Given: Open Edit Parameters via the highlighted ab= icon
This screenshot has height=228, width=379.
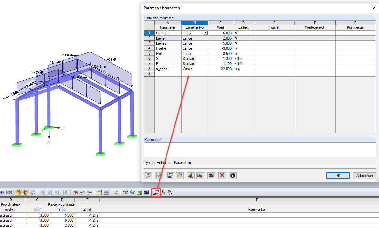Looking at the screenshot, I should coord(156,192).
